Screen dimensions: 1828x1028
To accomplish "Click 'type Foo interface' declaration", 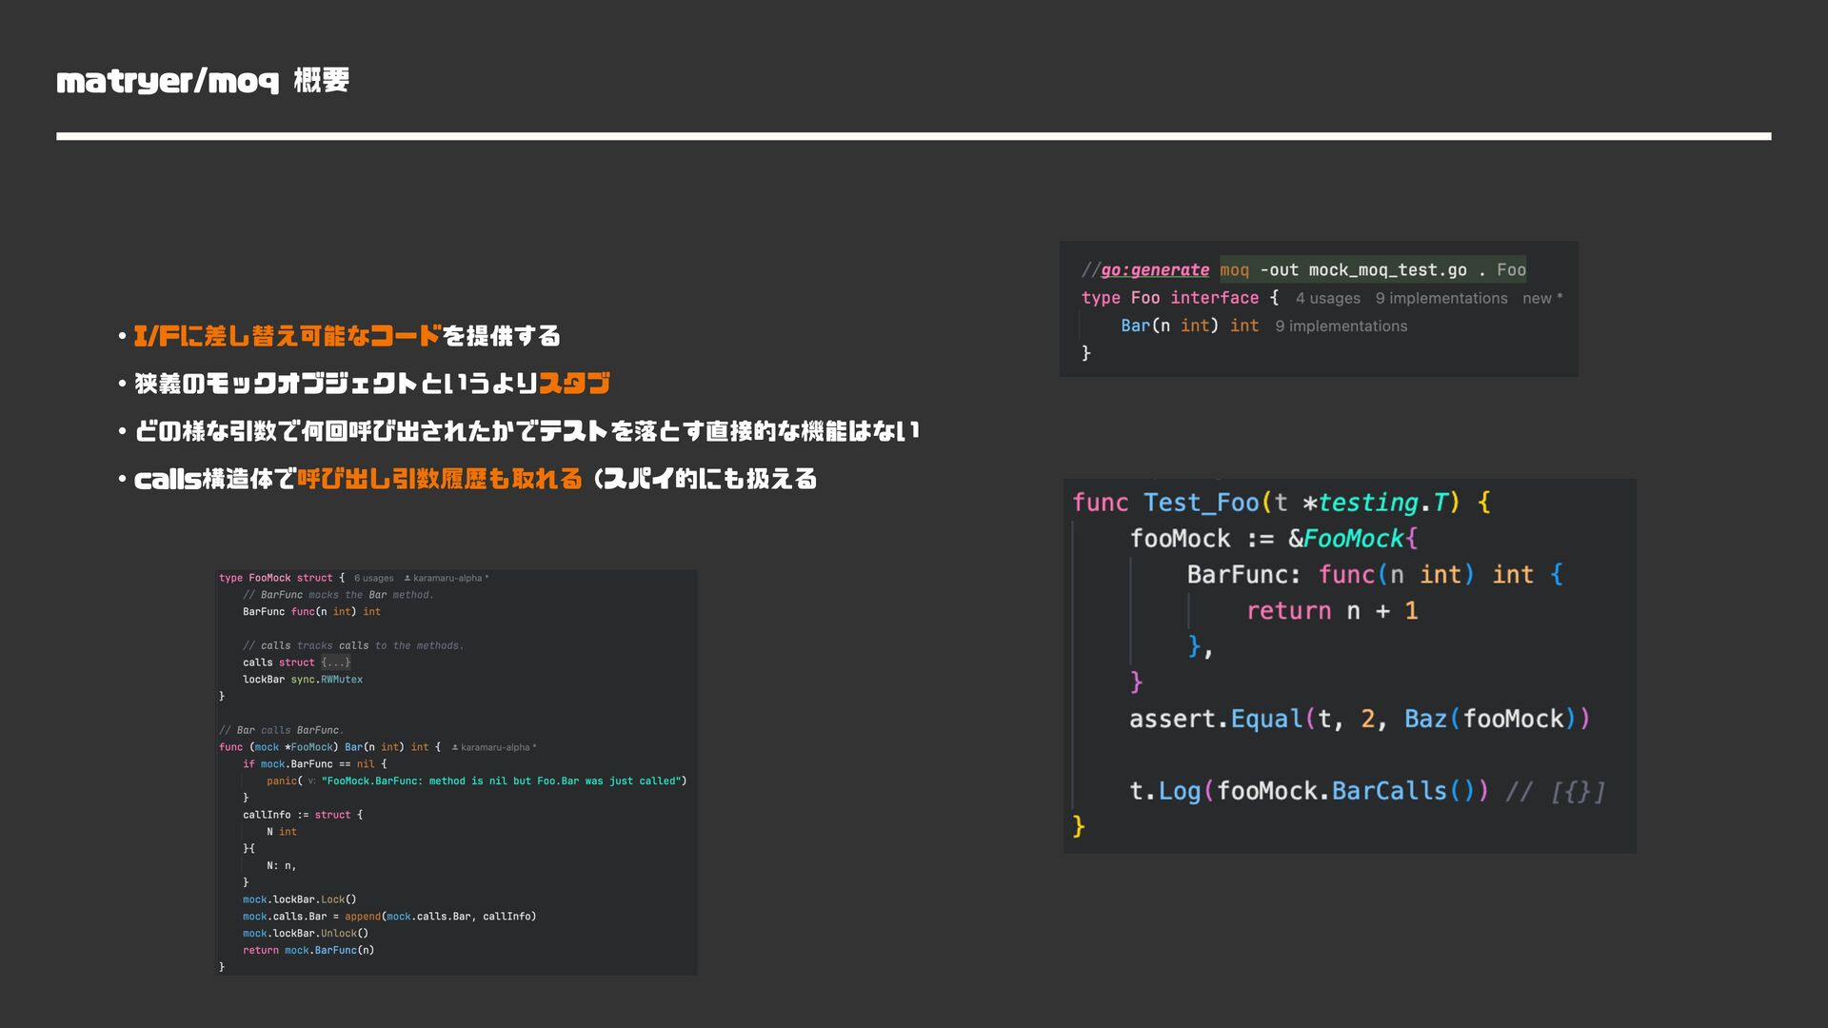I will coord(1170,298).
